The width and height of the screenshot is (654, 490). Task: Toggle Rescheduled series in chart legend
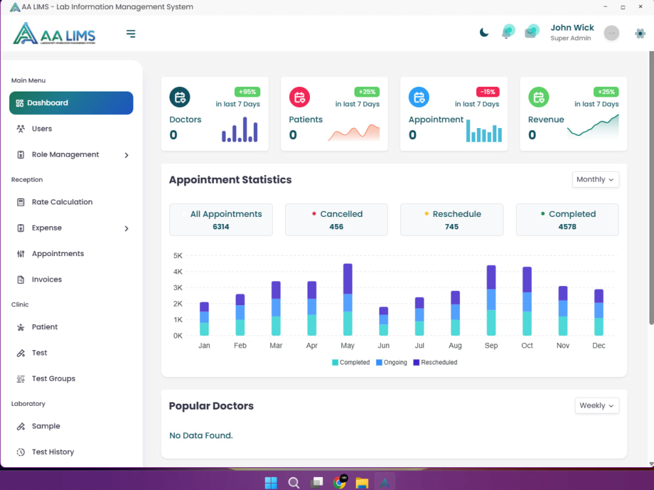pyautogui.click(x=435, y=363)
